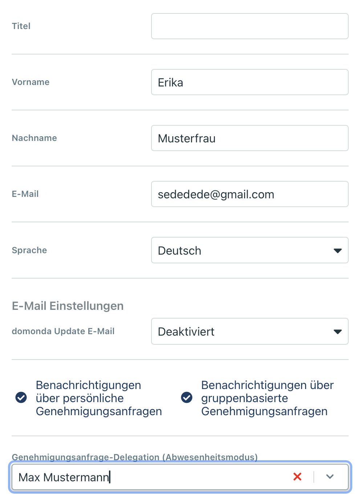Expand the delegation chevron next to red X
361x502 pixels.
tap(330, 477)
